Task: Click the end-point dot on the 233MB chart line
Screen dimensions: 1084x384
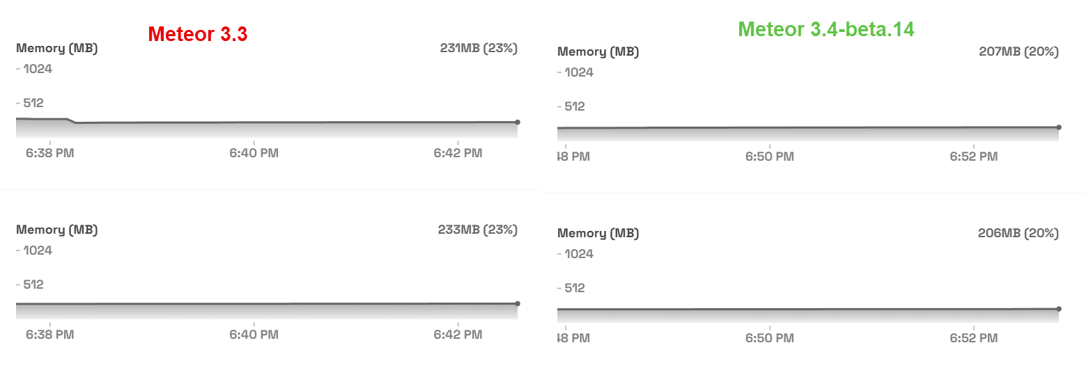Action: [517, 303]
